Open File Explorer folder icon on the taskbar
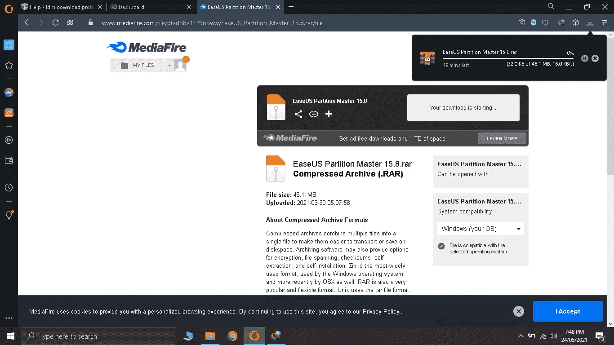 click(210, 336)
